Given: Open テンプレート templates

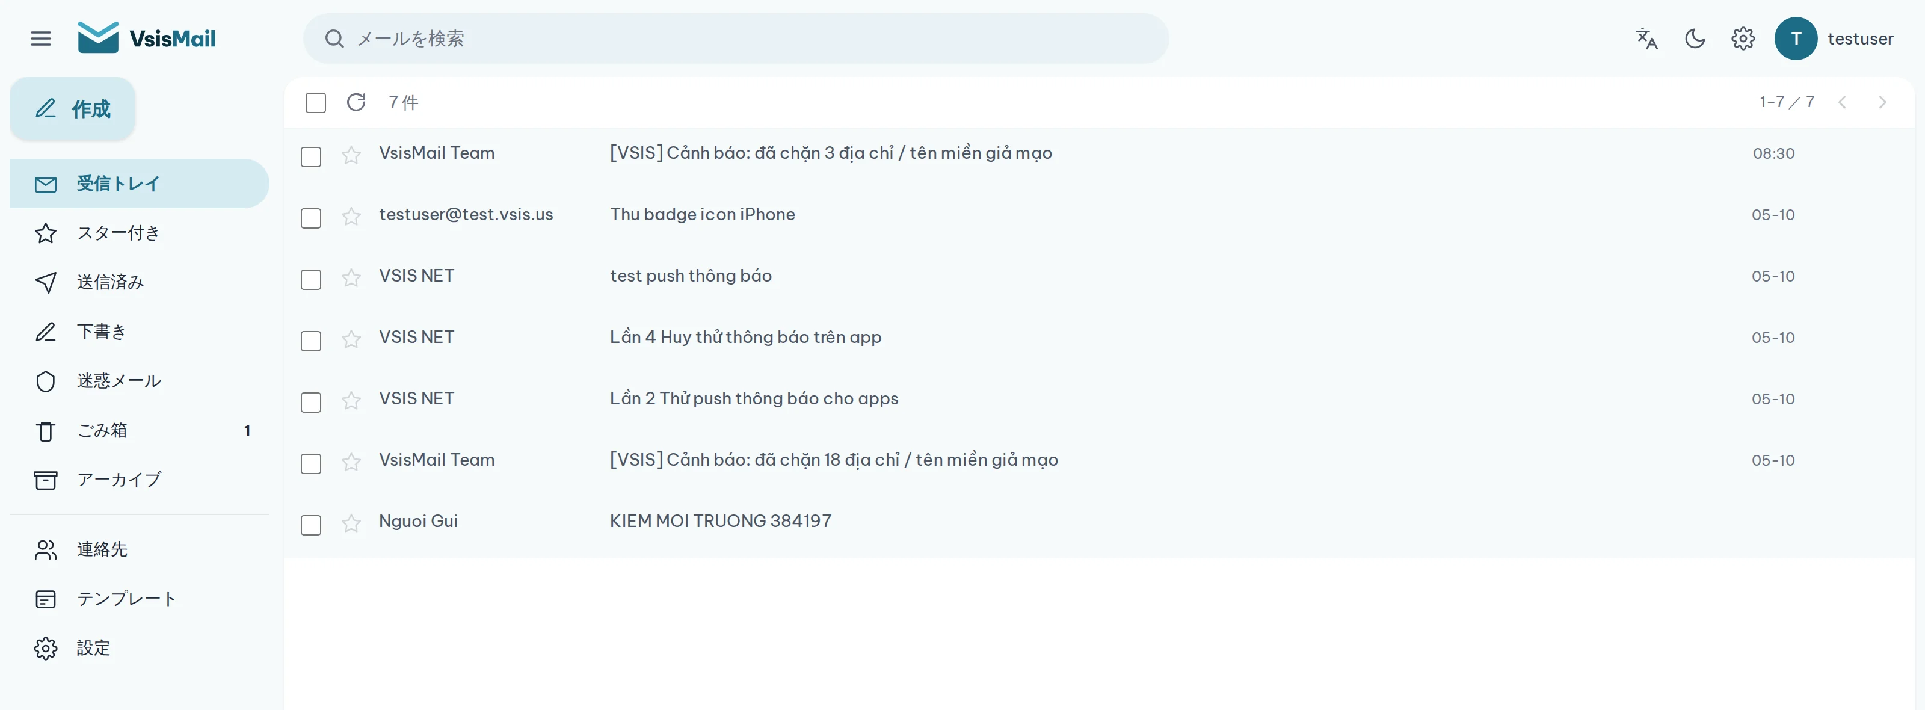Looking at the screenshot, I should point(140,599).
